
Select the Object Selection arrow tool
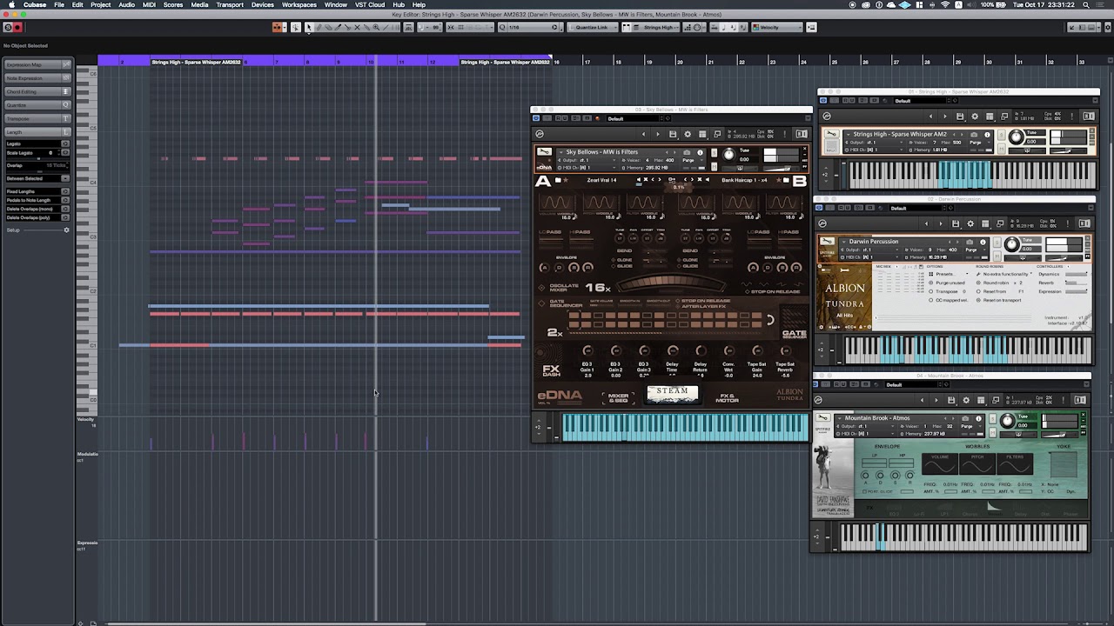click(307, 27)
